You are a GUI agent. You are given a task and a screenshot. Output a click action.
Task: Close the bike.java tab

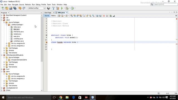67,12
